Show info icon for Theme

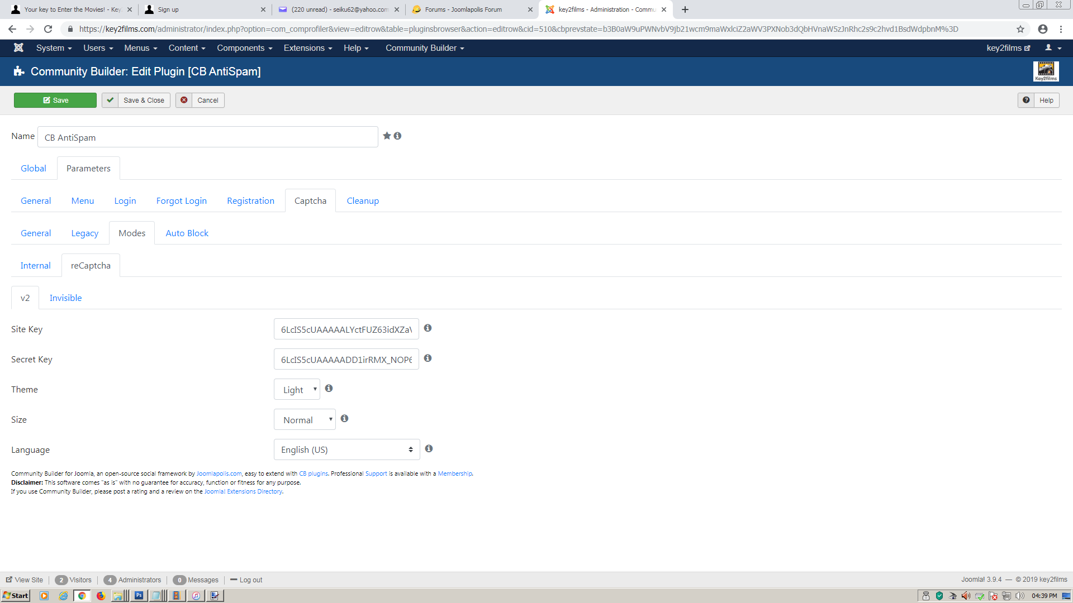point(329,389)
